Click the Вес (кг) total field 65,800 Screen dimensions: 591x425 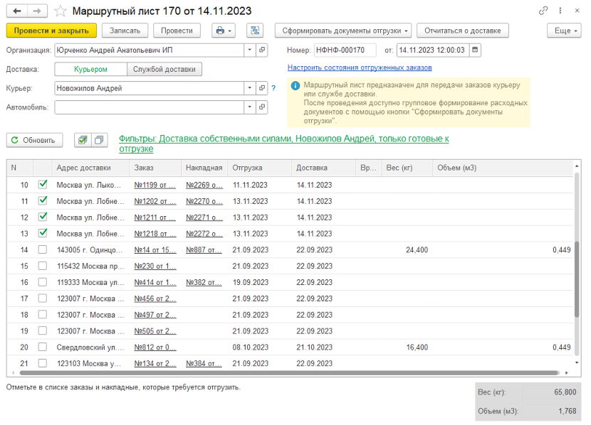[x=550, y=392]
